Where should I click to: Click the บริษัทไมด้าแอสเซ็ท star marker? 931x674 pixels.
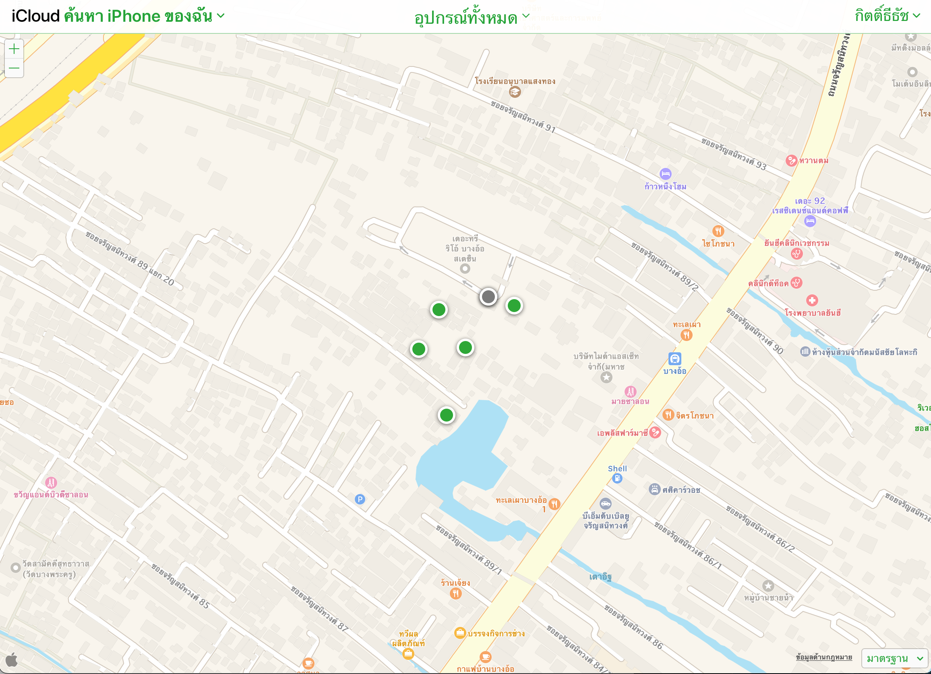point(606,377)
